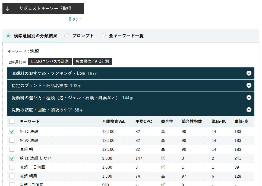Select the 全キーワード一覧 radio button
The image size is (262, 186).
point(103,36)
